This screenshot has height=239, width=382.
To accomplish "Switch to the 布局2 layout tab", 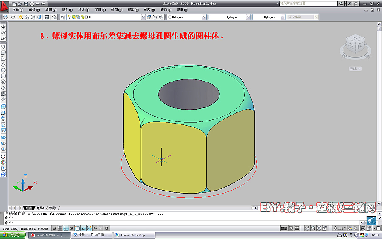I will pyautogui.click(x=53, y=208).
